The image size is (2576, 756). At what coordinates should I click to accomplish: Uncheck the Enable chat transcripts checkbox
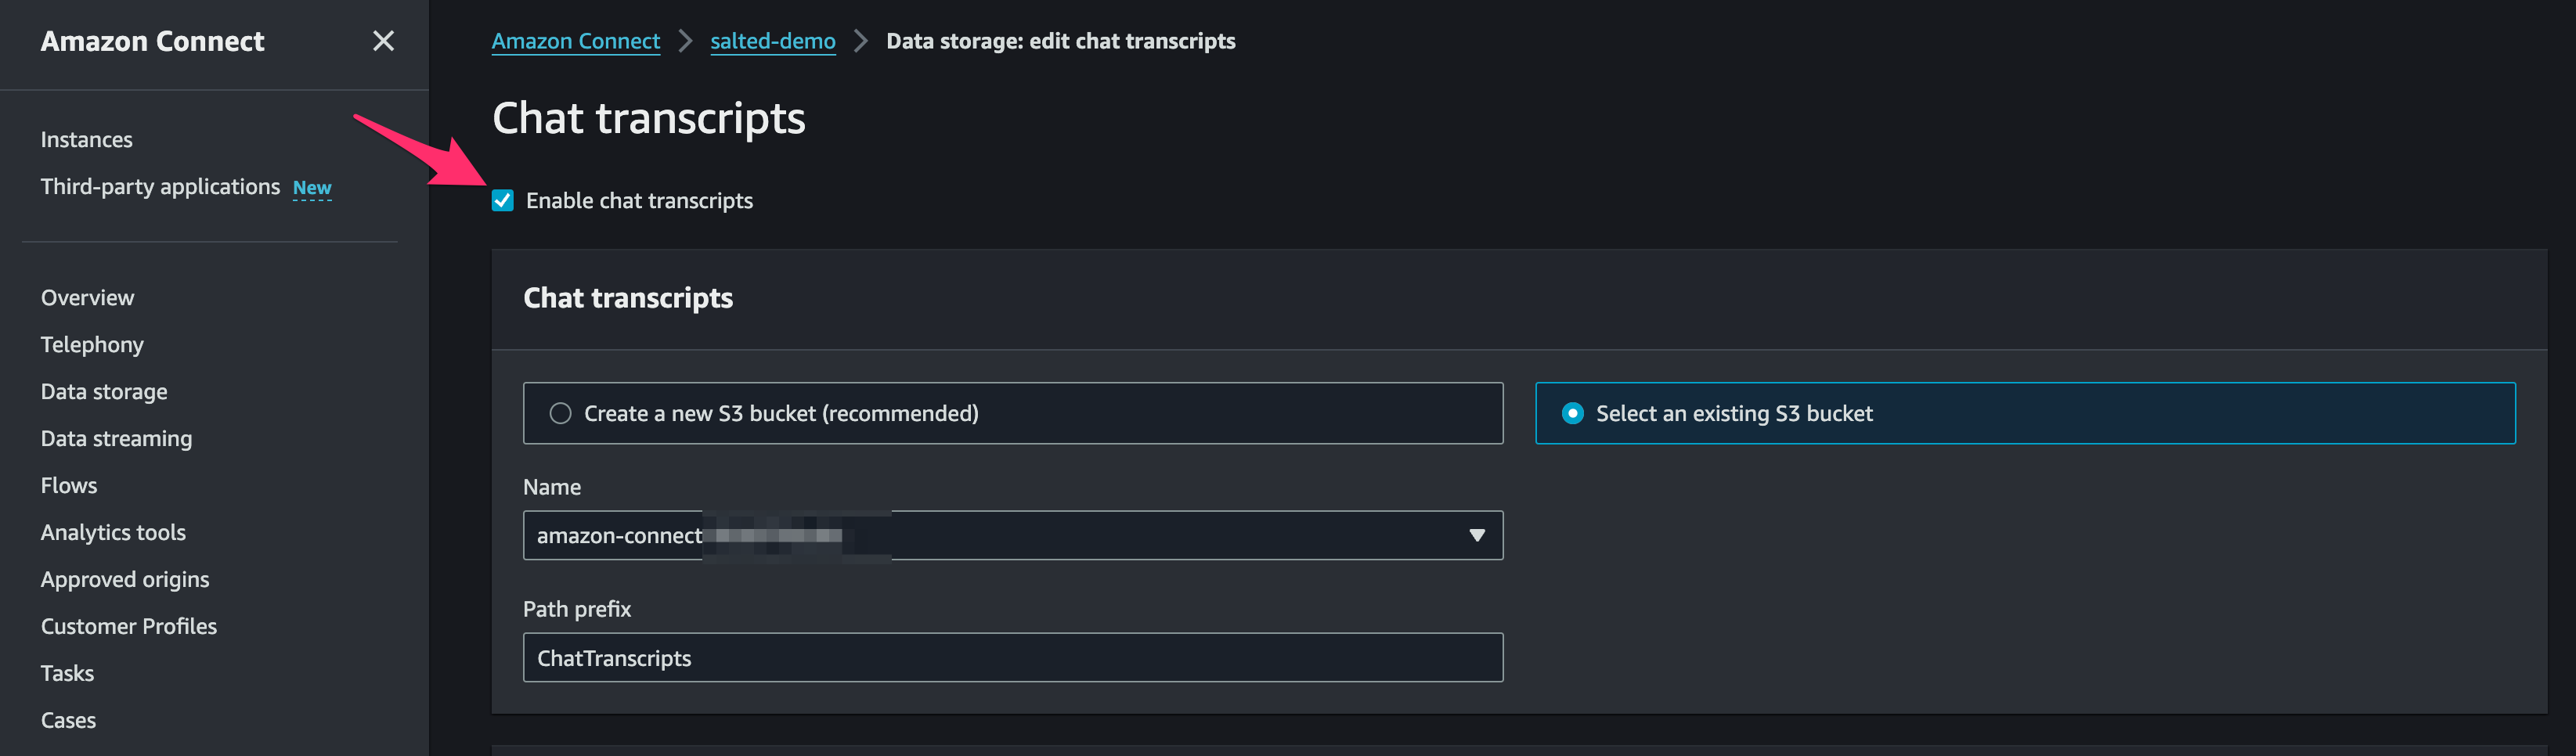tap(503, 201)
